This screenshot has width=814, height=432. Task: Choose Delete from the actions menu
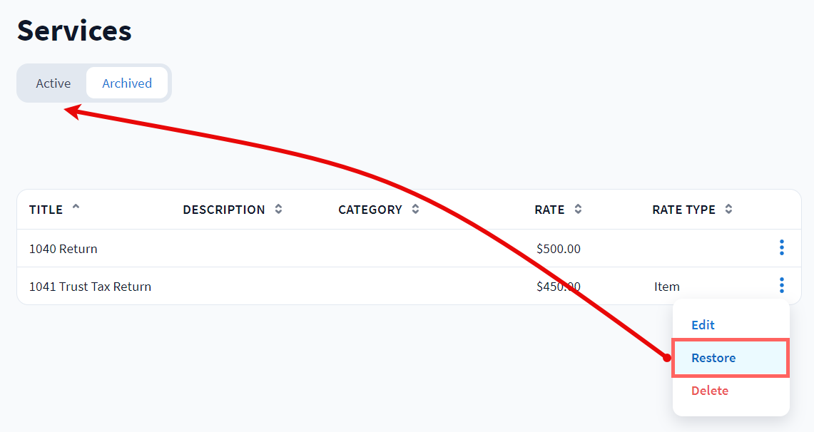point(710,391)
